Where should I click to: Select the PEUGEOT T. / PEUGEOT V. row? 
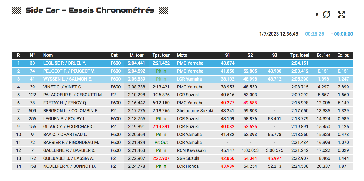pyautogui.click(x=183, y=71)
